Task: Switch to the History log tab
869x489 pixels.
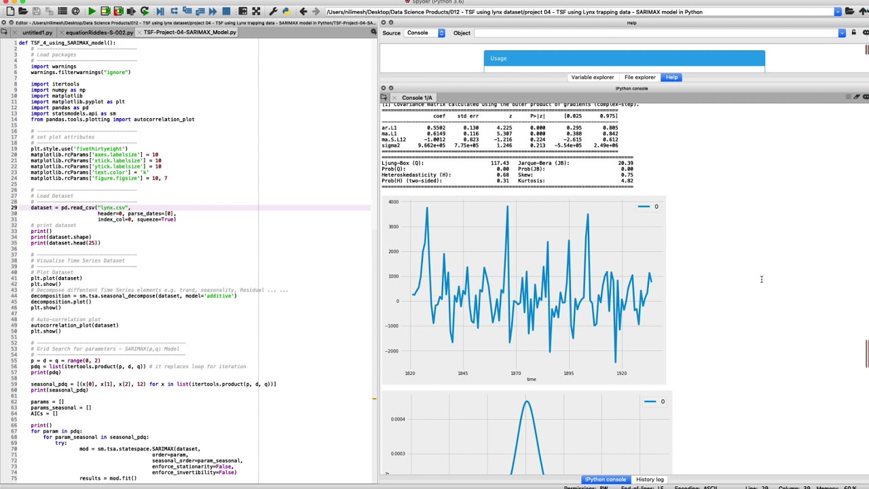Action: coord(650,479)
